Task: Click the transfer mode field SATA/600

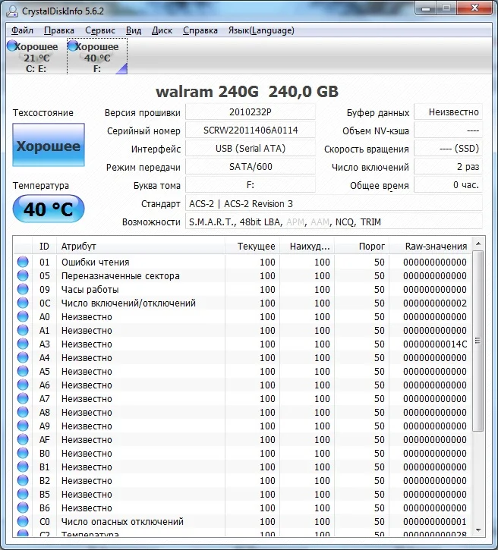Action: (x=251, y=167)
